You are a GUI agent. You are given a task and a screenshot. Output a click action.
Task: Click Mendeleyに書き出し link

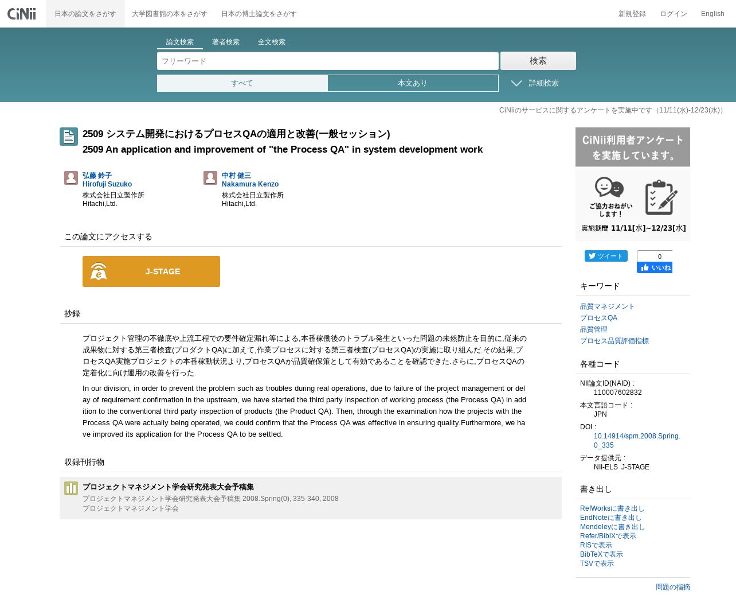click(612, 527)
